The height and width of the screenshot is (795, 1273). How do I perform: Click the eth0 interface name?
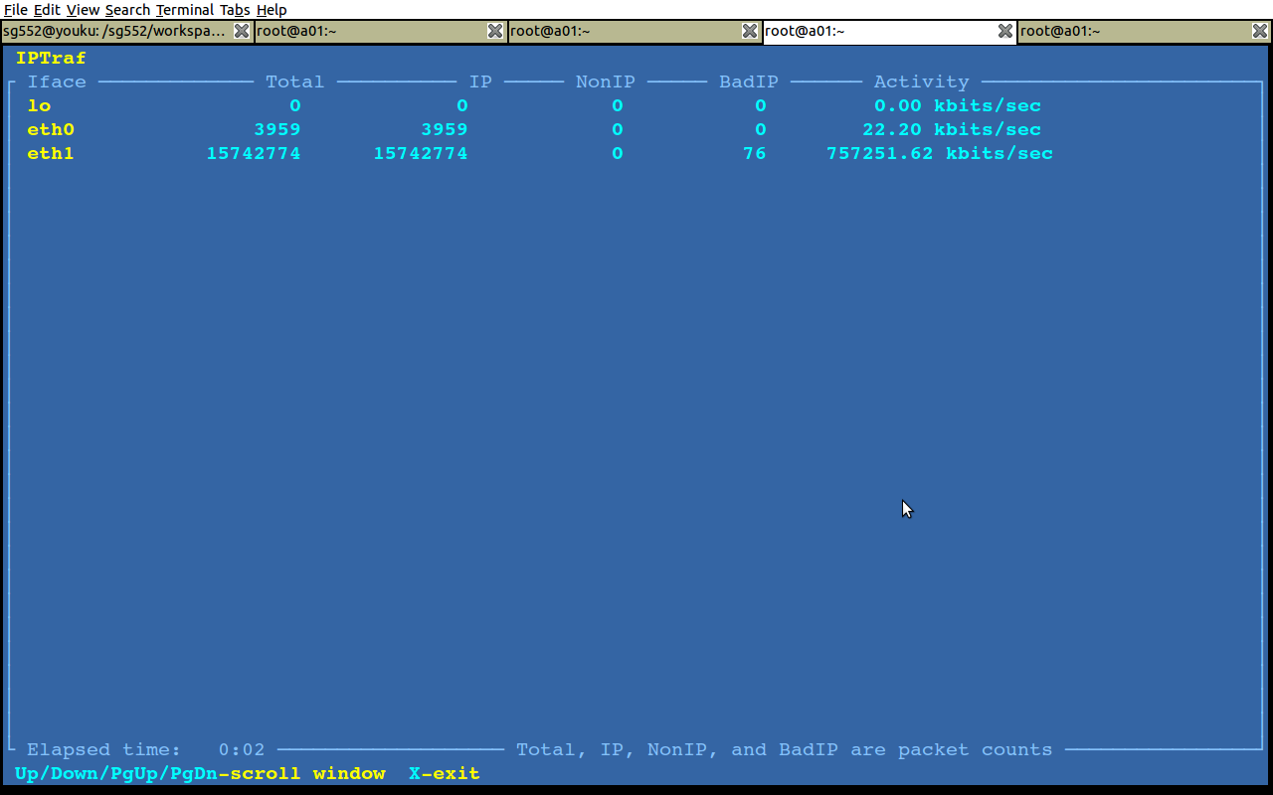(x=51, y=129)
